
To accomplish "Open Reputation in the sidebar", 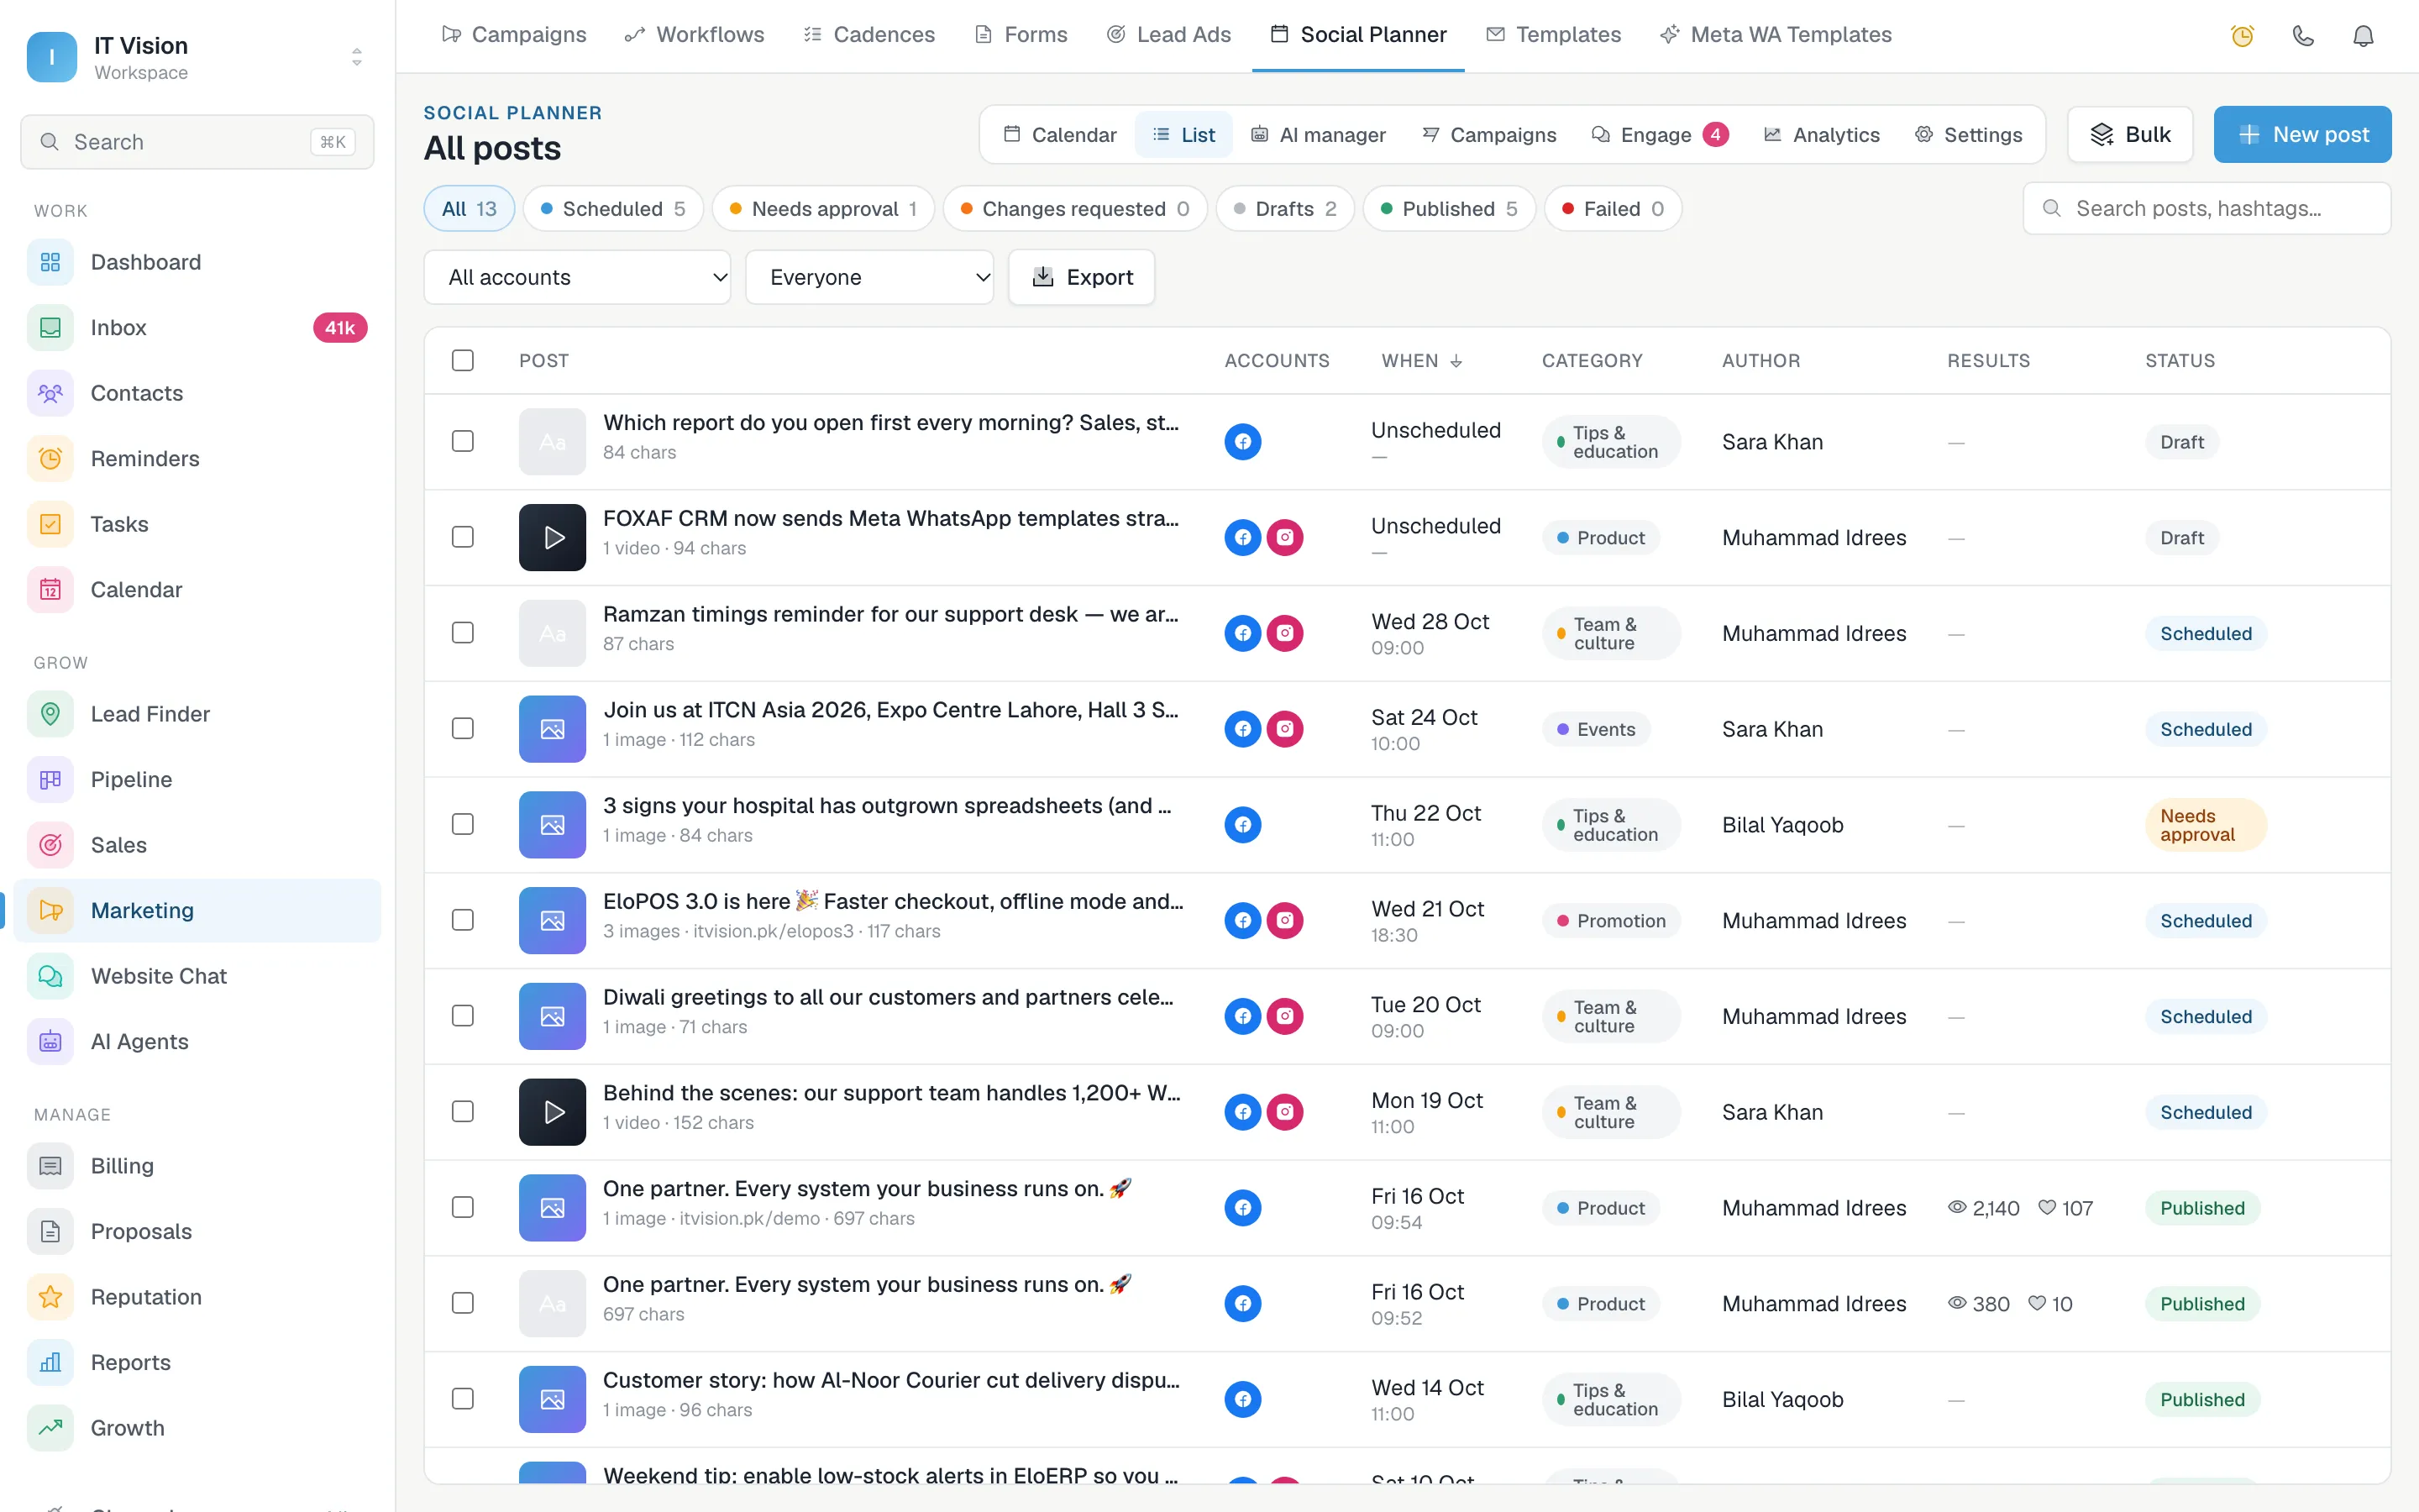I will point(198,1297).
